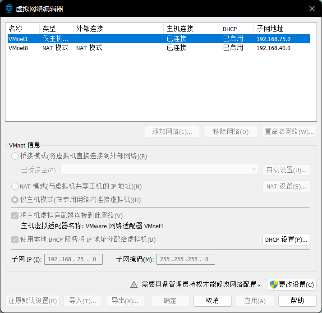Select the NAT 模式 radio button
The image size is (322, 313).
tap(15, 186)
